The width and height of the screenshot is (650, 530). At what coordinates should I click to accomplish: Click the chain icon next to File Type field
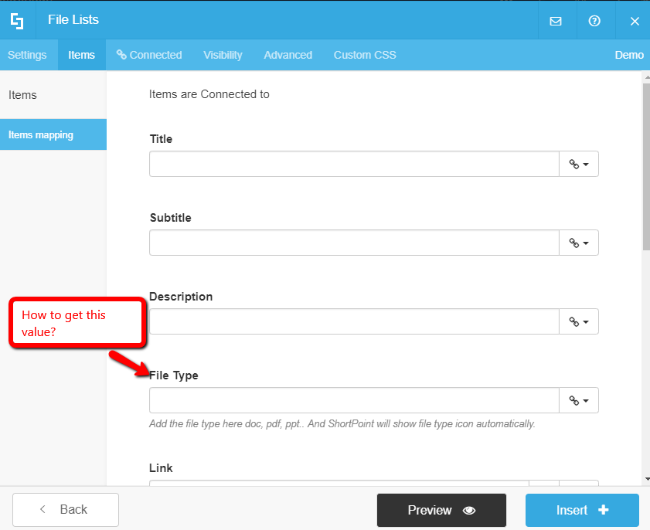[x=575, y=400]
